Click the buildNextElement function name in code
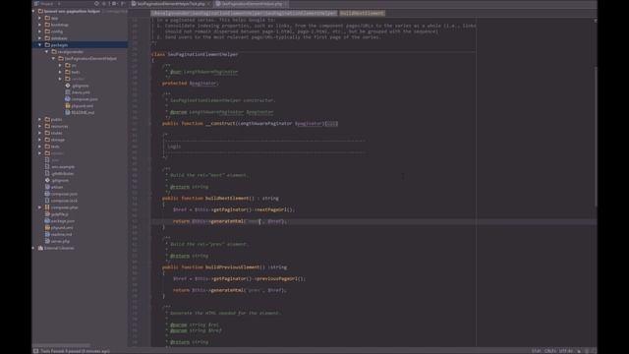629x354 pixels. [227, 199]
